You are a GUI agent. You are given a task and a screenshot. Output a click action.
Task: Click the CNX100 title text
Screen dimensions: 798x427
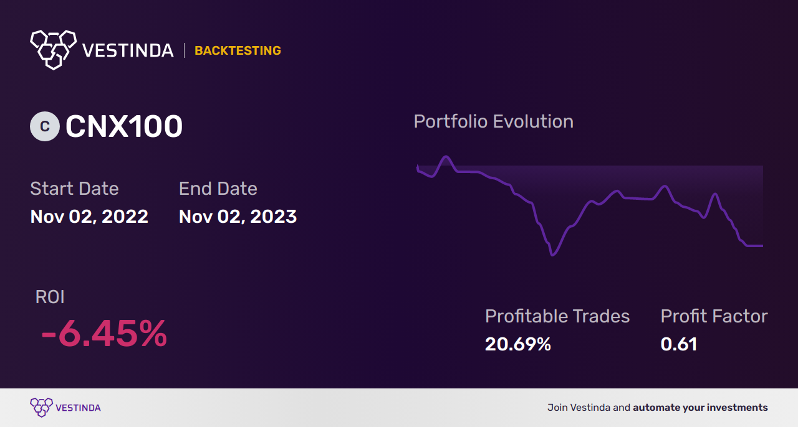124,126
